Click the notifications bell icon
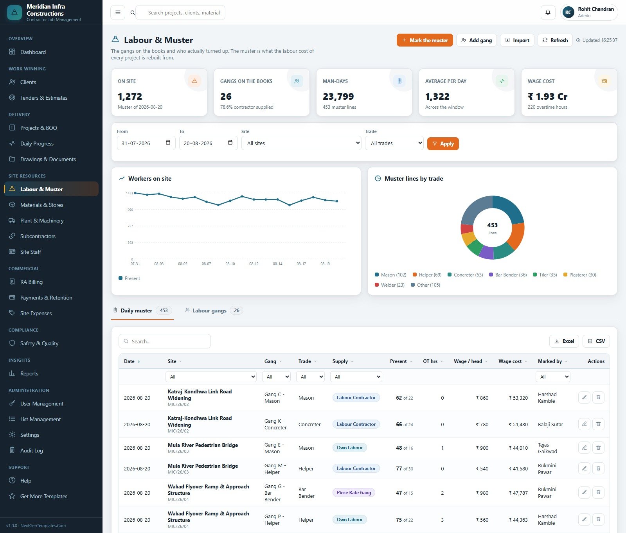 point(548,13)
